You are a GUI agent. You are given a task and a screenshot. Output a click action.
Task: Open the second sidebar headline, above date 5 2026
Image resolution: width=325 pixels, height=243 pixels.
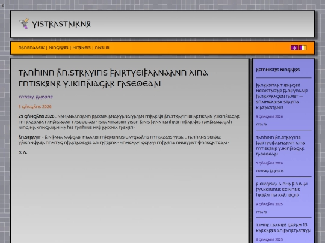pyautogui.click(x=280, y=146)
